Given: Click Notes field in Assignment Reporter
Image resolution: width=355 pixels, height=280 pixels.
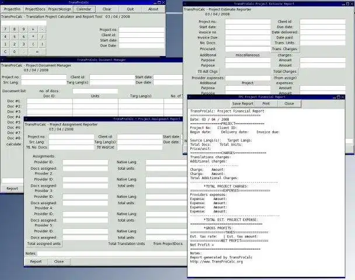Looking at the screenshot, I should coord(112,254).
